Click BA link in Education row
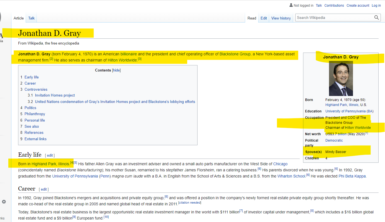This screenshot has width=385, height=222. 370,111
